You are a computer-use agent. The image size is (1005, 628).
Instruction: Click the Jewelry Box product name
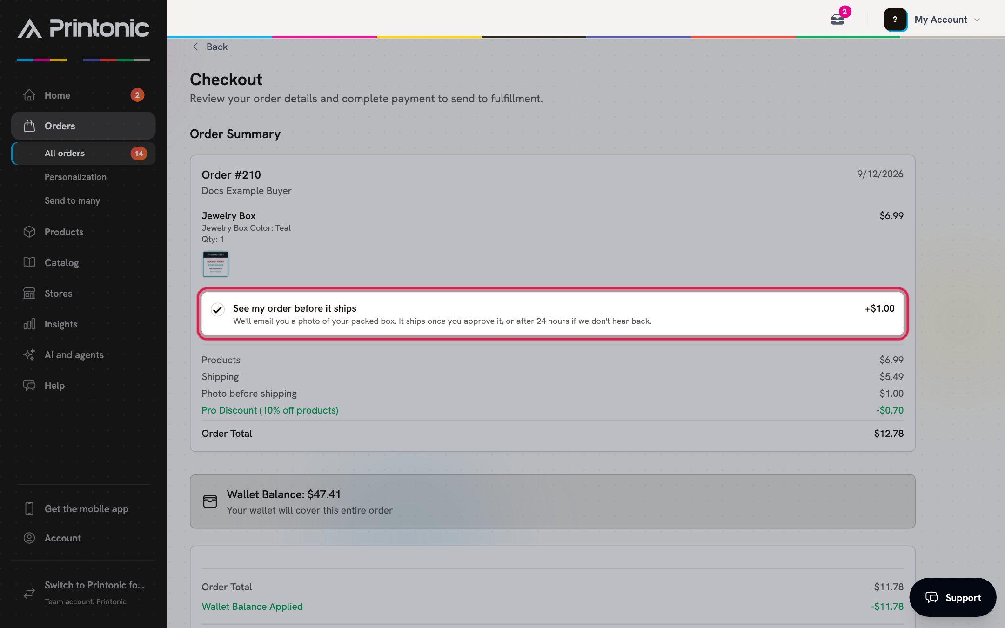[x=228, y=215]
